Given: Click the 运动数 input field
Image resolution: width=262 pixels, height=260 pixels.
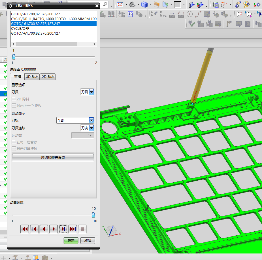Looking at the screenshot, I should (82, 135).
